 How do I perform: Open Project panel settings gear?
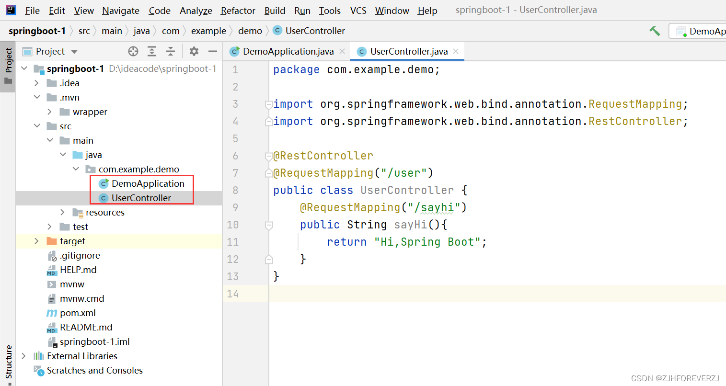pos(194,51)
